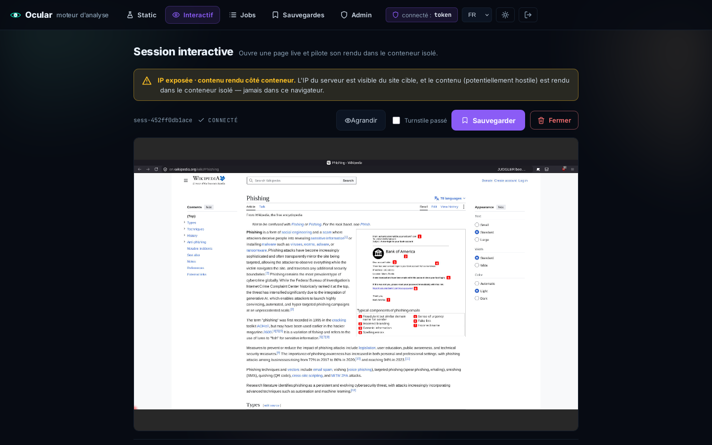
Task: Click the Agrandir button
Action: pos(361,120)
